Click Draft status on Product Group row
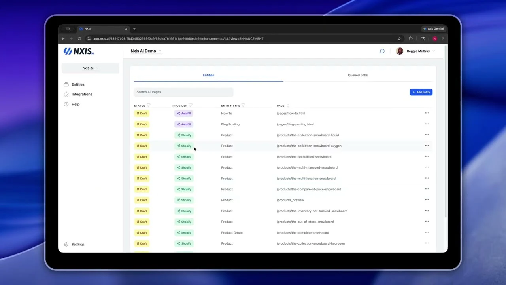This screenshot has height=285, width=506. 142,233
